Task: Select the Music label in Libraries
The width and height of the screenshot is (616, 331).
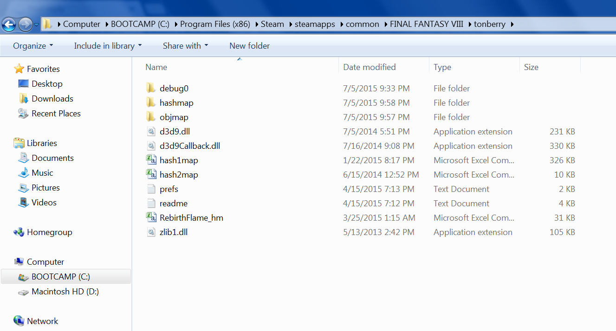Action: click(x=42, y=172)
